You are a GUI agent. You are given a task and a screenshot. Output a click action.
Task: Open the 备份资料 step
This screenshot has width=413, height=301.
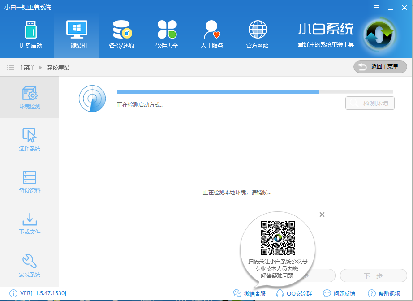30,181
